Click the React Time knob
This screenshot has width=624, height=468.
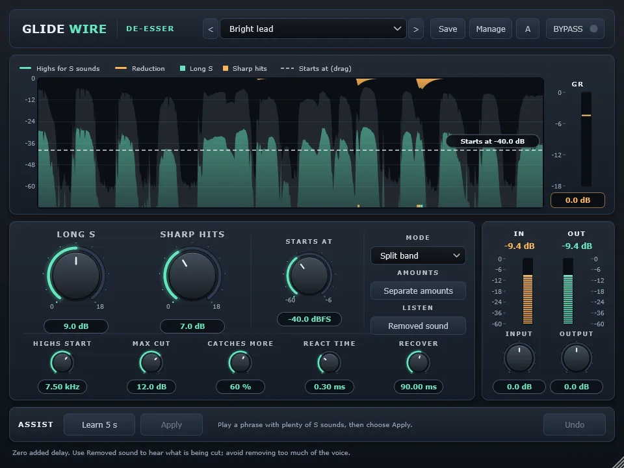(329, 363)
